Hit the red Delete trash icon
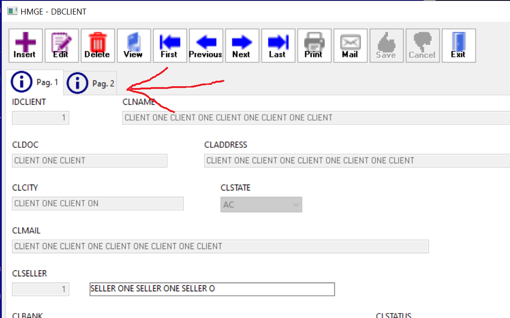 click(98, 45)
